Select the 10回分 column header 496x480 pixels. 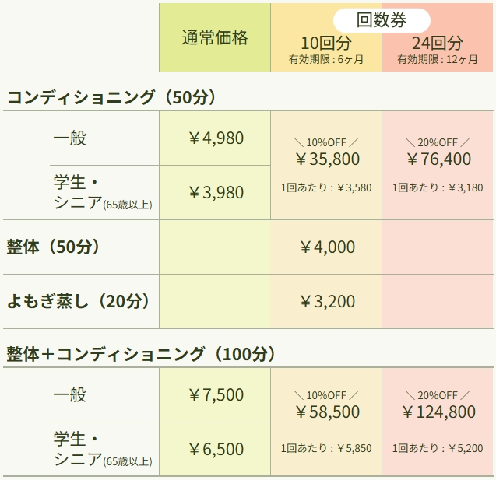click(326, 43)
